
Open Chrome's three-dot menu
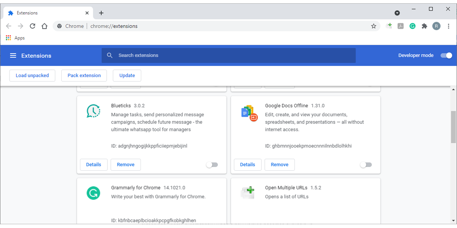pyautogui.click(x=449, y=26)
